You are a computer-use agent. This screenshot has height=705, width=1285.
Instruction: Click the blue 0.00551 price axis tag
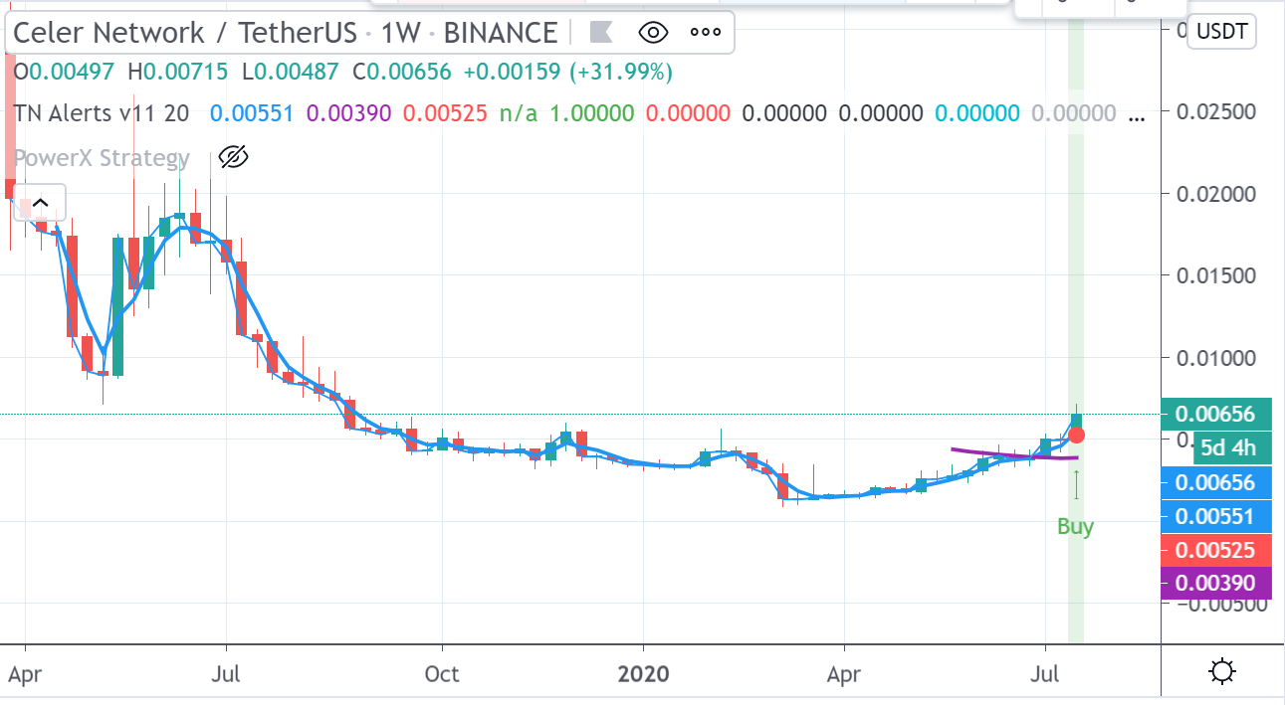(x=1214, y=517)
